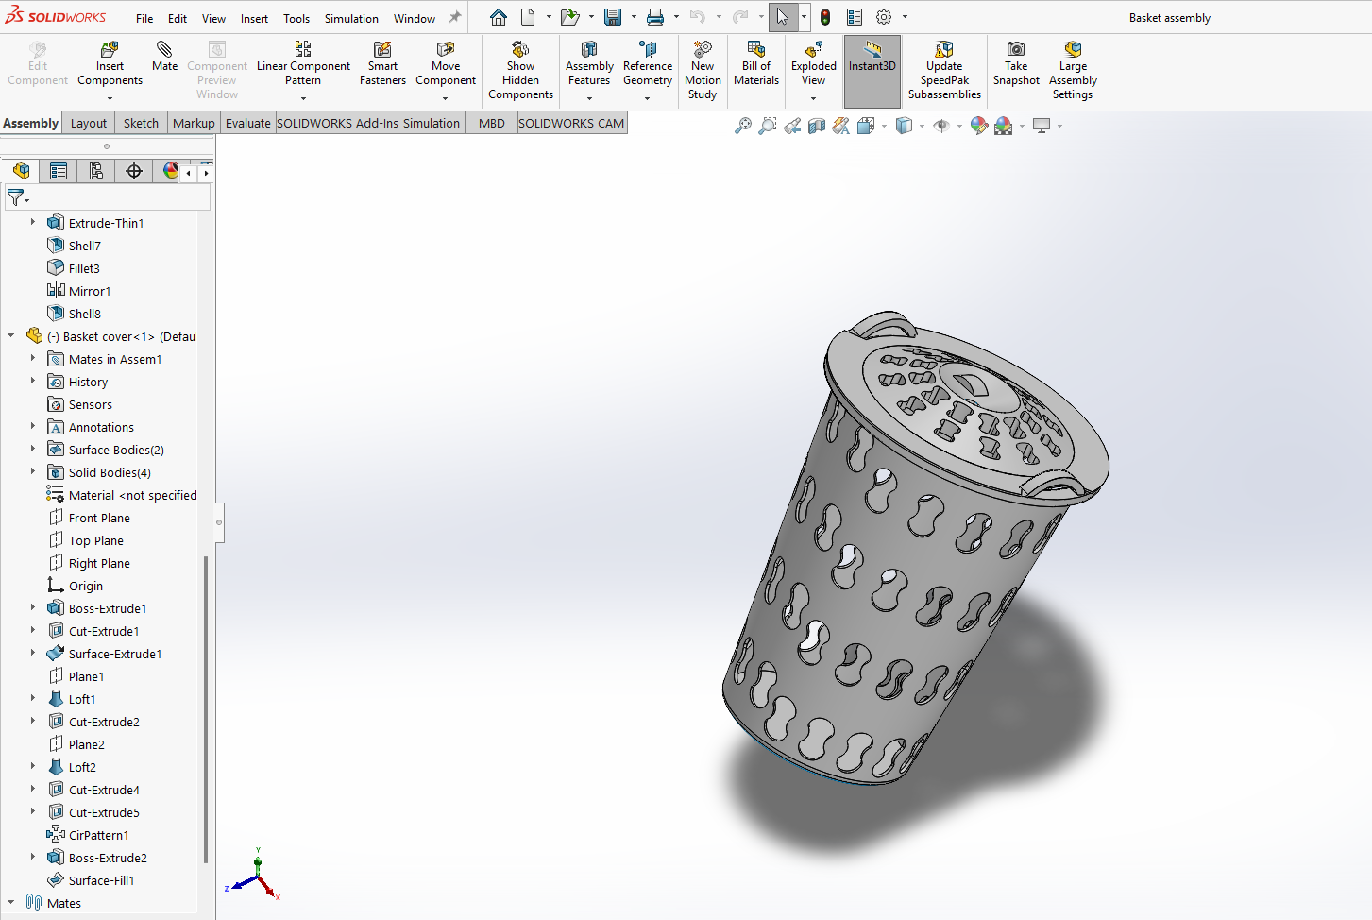Collapse the Mates folder
Viewport: 1372px width, 920px height.
[11, 903]
